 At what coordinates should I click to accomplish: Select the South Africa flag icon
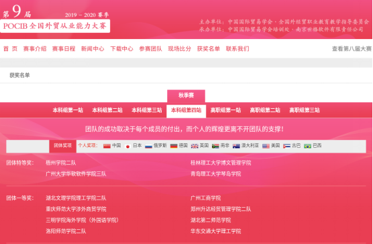(215, 146)
